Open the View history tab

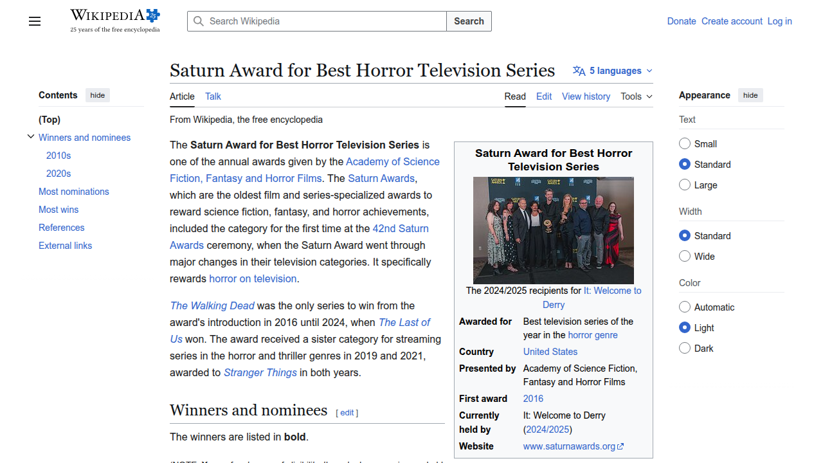pos(586,96)
